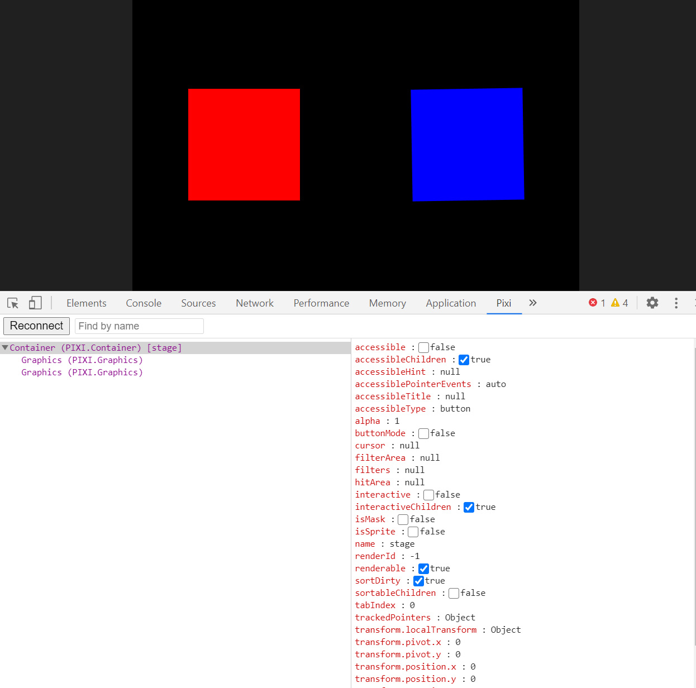Open the Network tab
The image size is (696, 688).
(x=255, y=303)
